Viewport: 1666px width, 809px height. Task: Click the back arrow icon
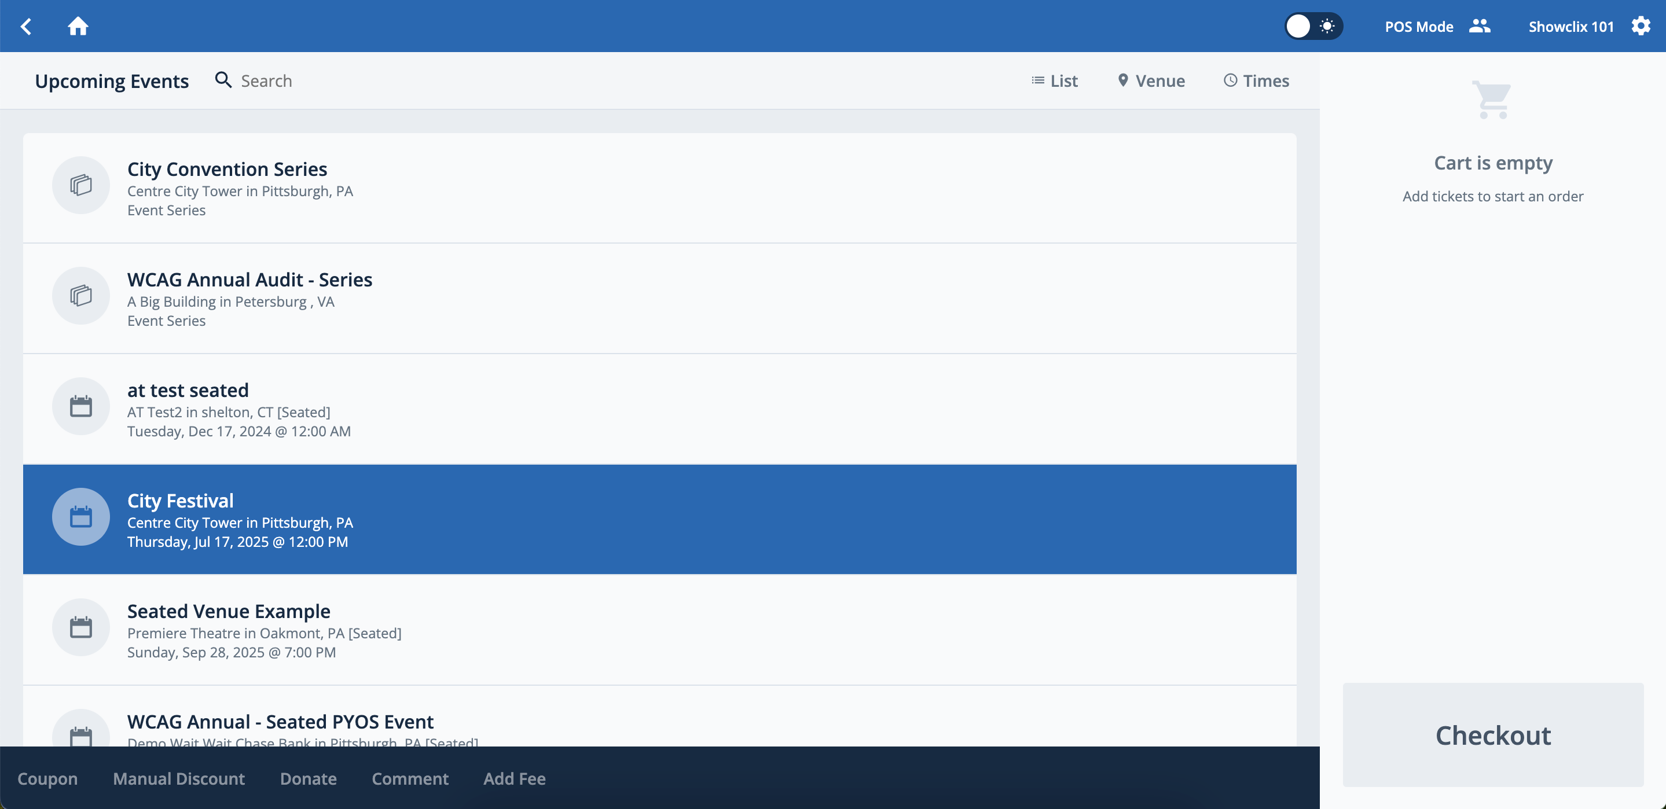(x=26, y=27)
